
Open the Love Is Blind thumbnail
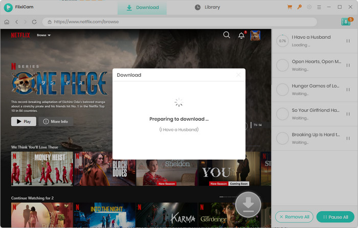pyautogui.click(x=42, y=215)
